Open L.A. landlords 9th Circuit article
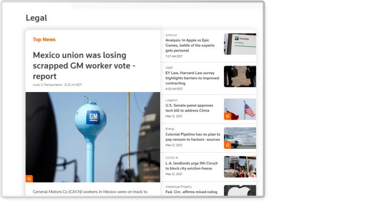This screenshot has height=206, width=366. (x=192, y=165)
